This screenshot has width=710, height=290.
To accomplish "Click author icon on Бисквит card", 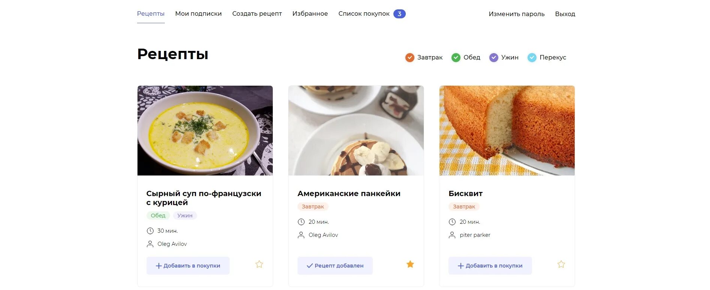I will pyautogui.click(x=452, y=235).
